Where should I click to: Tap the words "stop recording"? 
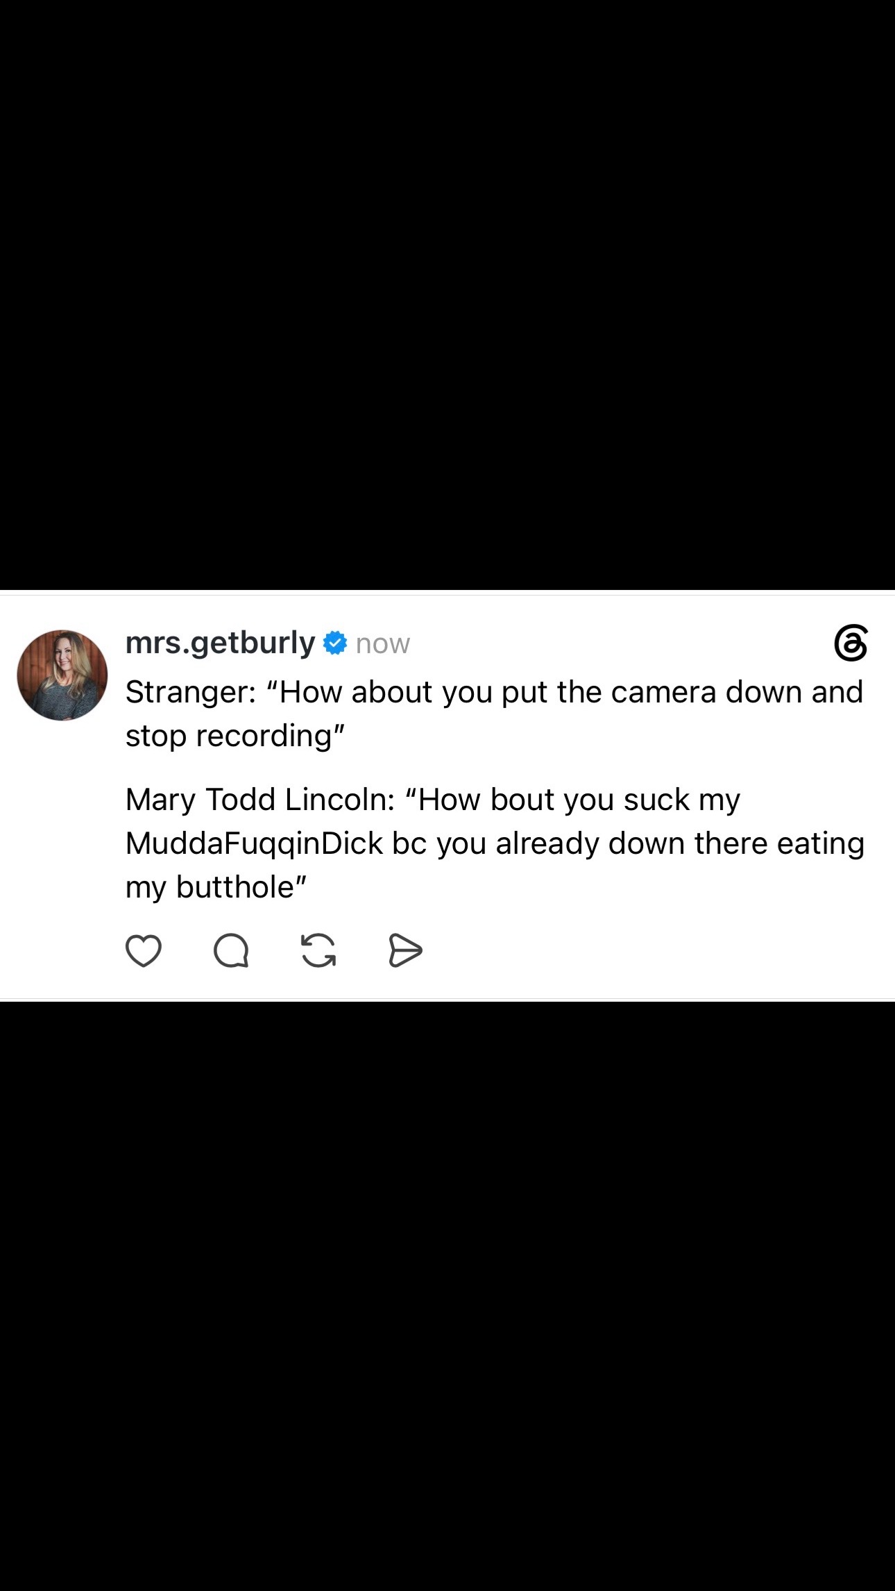[229, 736]
